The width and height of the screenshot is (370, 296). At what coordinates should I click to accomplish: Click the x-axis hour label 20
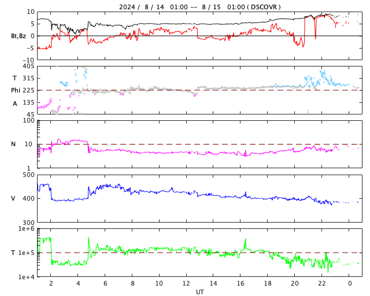(295, 283)
